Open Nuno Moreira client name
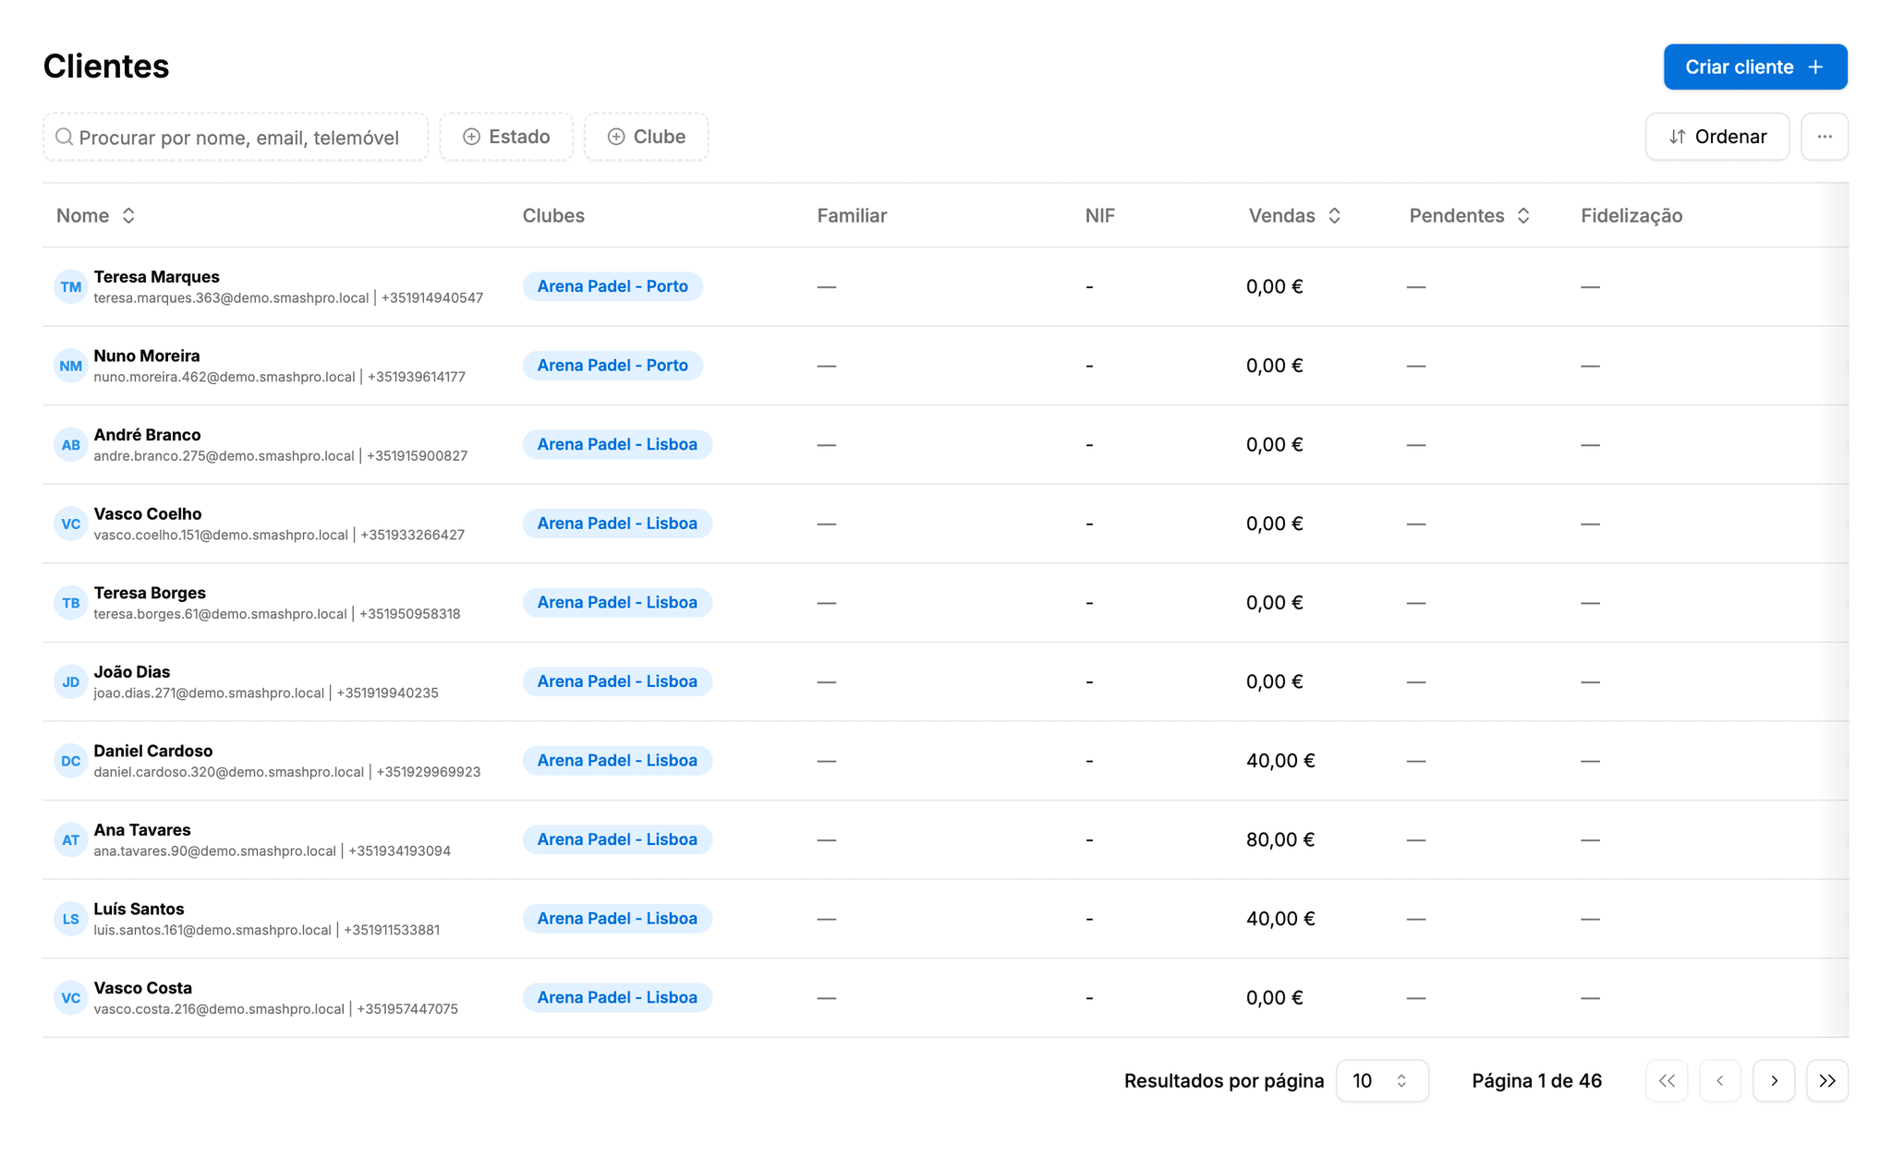 pyautogui.click(x=146, y=356)
